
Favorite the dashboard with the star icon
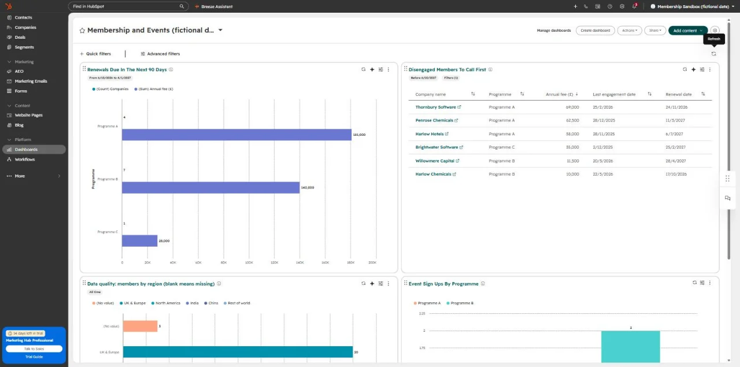pos(82,30)
